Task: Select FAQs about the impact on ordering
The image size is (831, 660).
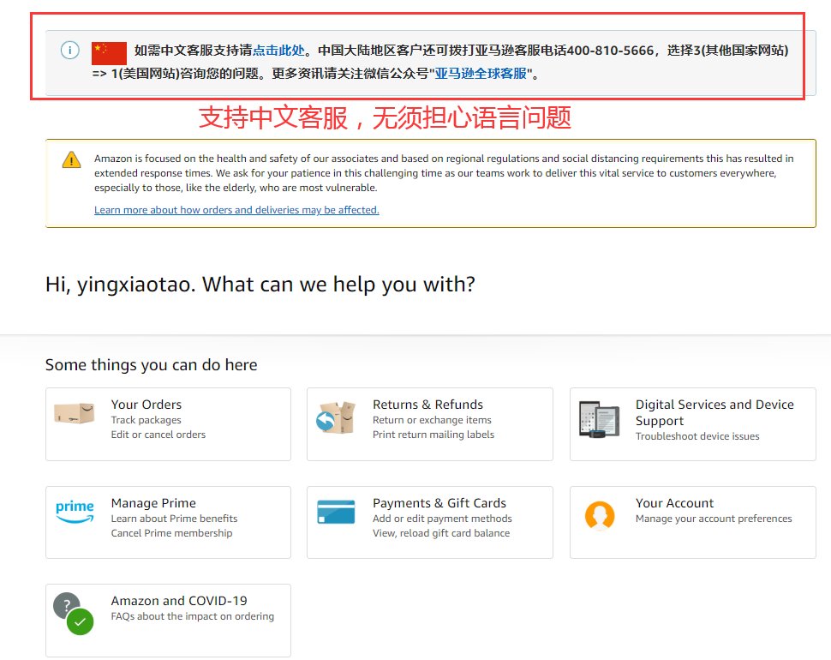Action: (193, 616)
